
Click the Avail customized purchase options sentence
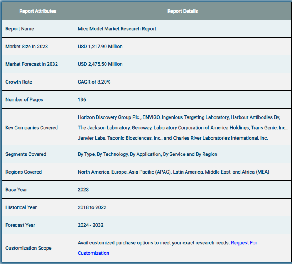(x=154, y=242)
